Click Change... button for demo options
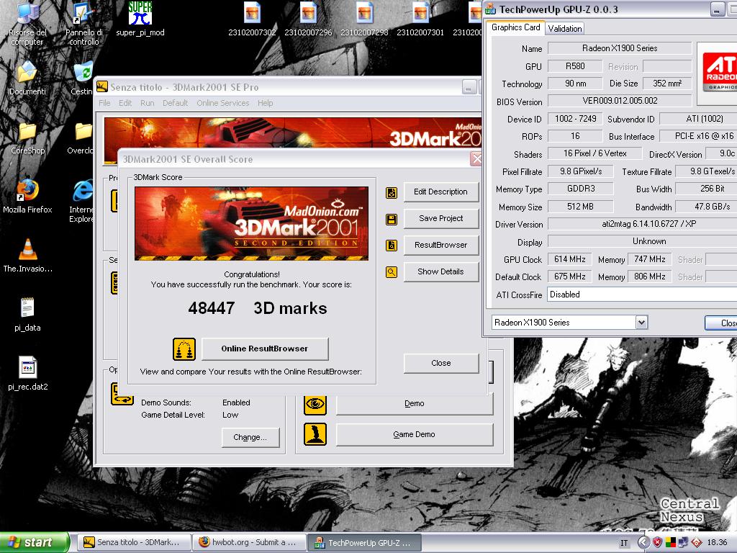This screenshot has height=553, width=737. click(250, 437)
